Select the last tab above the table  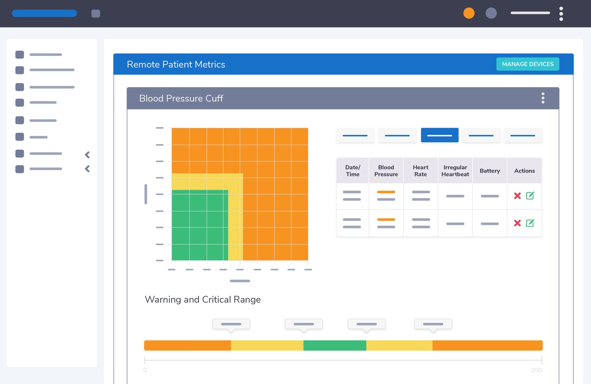pyautogui.click(x=522, y=135)
